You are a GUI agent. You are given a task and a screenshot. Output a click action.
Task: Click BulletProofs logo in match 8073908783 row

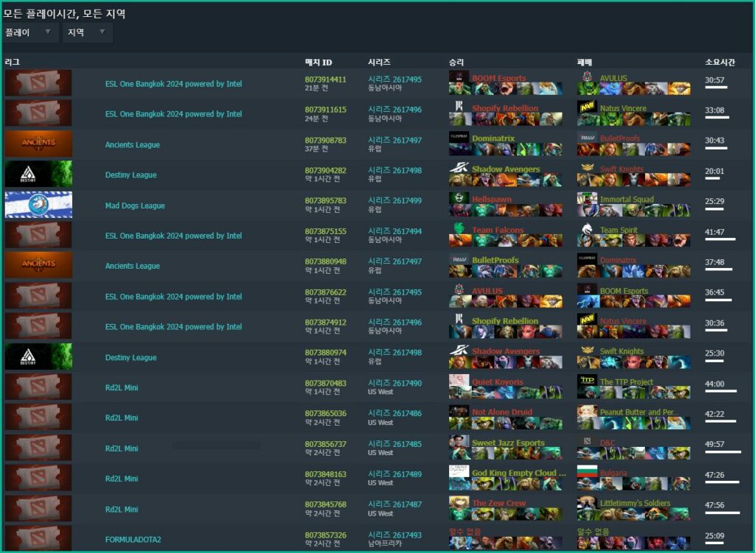(587, 137)
